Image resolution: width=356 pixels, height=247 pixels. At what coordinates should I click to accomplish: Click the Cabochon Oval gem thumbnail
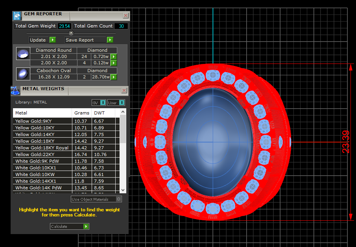(x=23, y=74)
